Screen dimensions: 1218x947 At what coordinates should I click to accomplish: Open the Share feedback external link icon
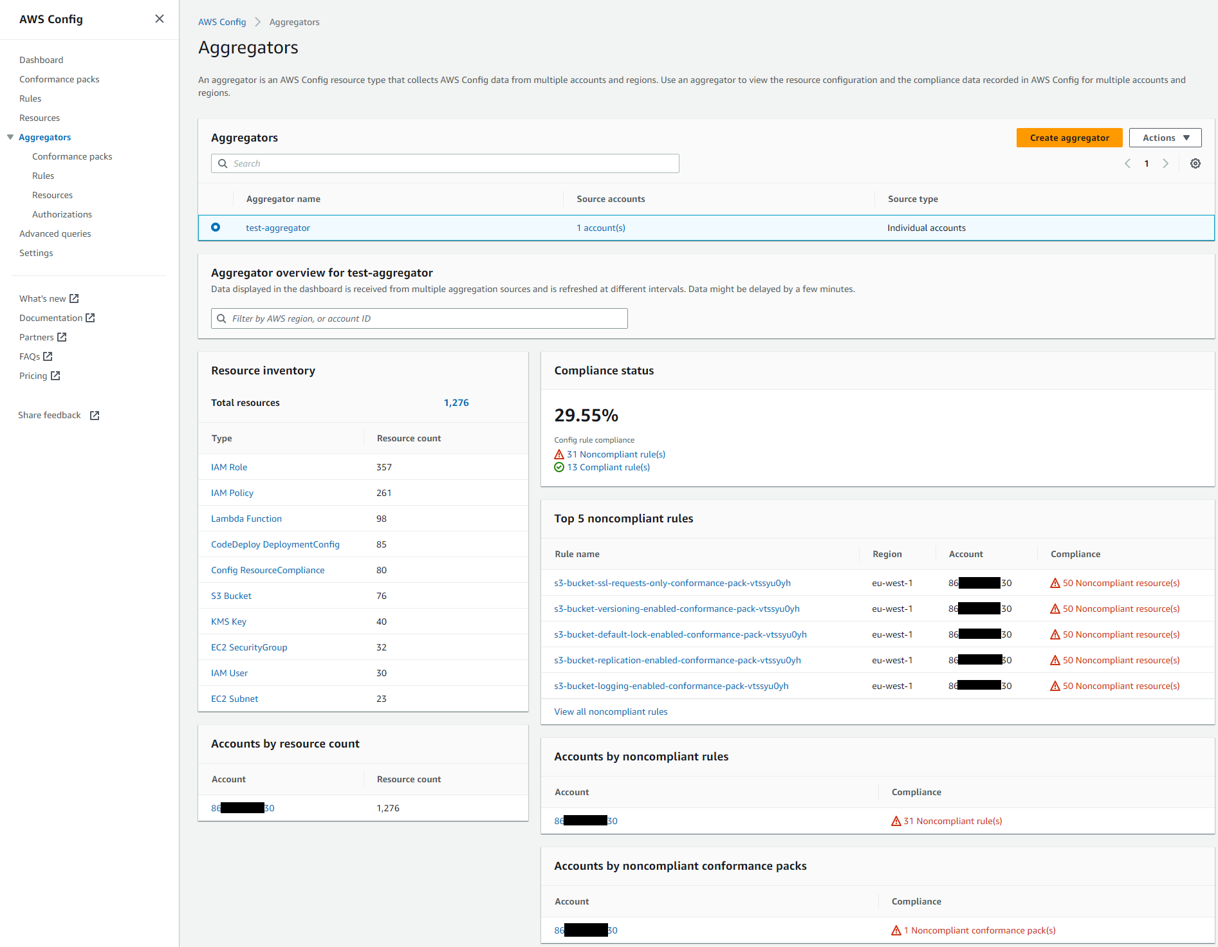click(94, 415)
